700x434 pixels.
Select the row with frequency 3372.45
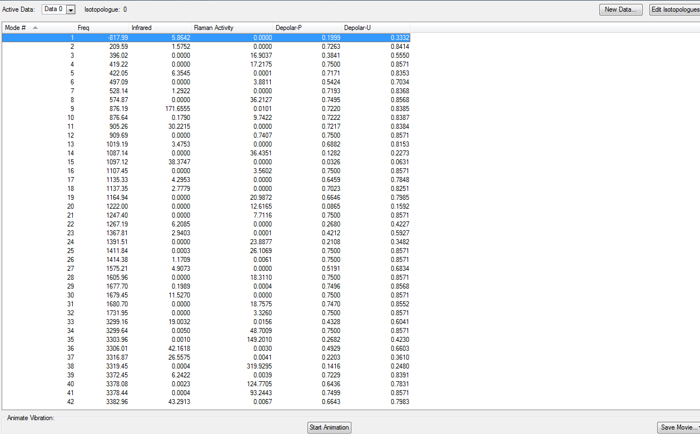click(206, 375)
